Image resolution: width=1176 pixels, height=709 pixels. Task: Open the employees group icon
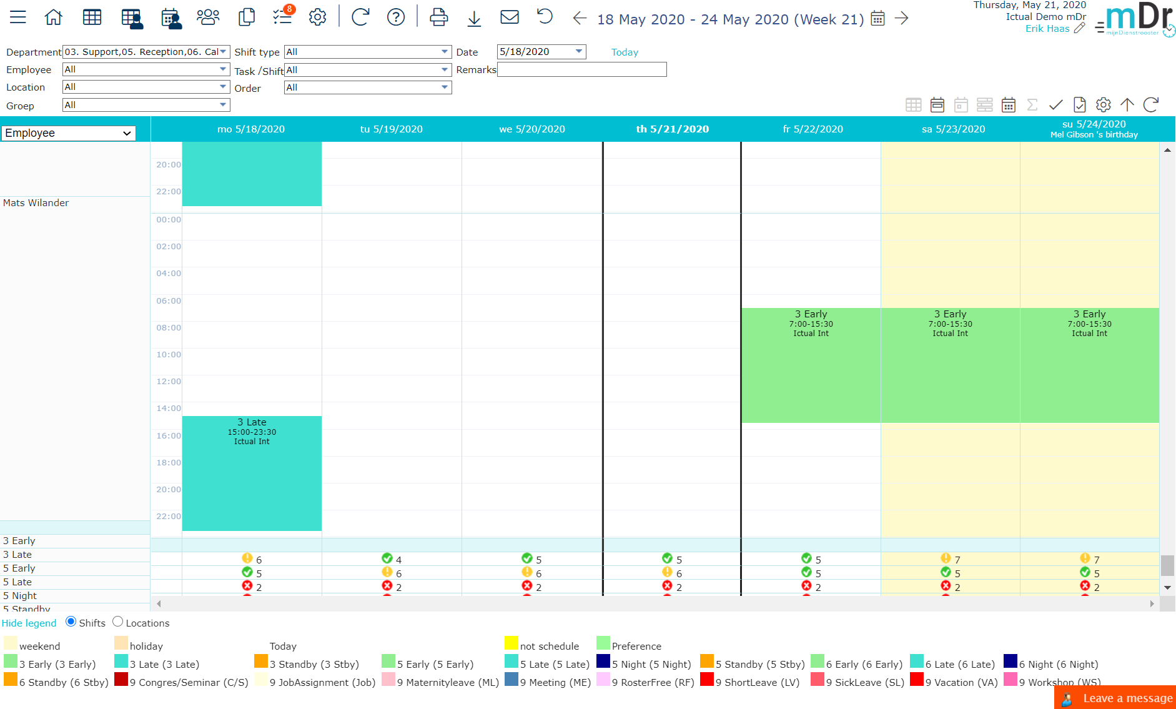point(207,17)
